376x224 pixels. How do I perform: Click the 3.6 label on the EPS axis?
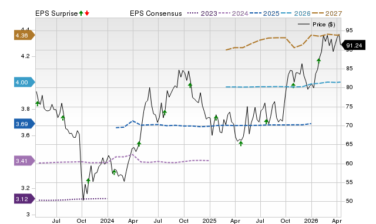pos(25,135)
